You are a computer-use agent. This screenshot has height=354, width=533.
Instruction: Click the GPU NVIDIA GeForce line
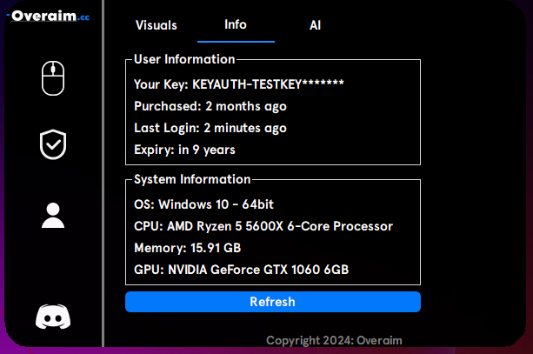[x=242, y=270]
